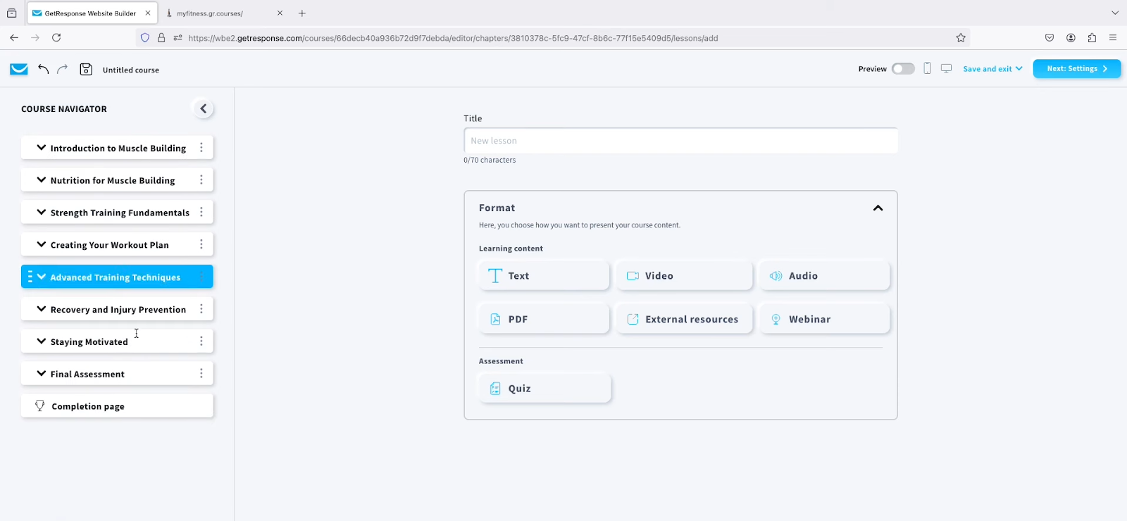Select the Completion page item
This screenshot has height=521, width=1127.
[x=117, y=406]
